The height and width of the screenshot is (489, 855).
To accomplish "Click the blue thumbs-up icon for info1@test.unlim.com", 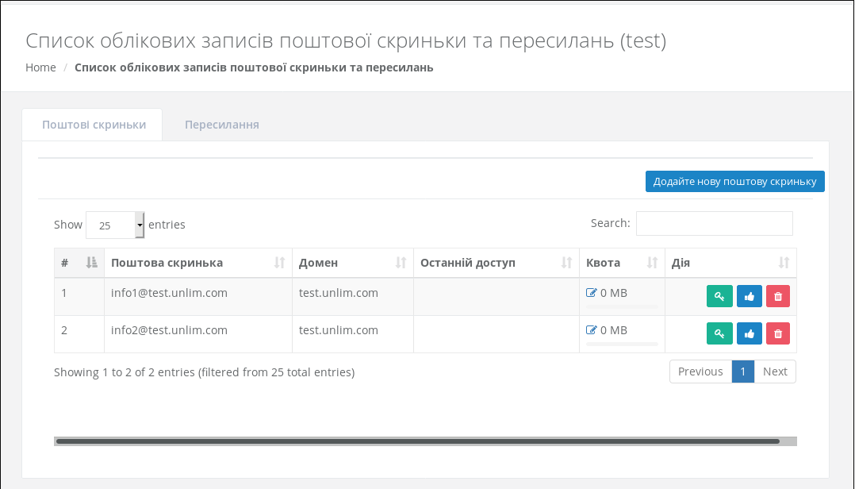I will click(750, 297).
